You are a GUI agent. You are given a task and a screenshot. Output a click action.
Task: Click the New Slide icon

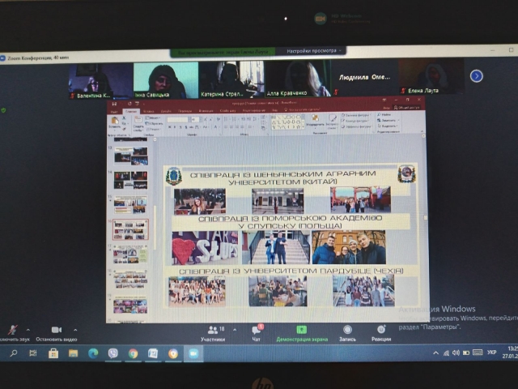138,121
